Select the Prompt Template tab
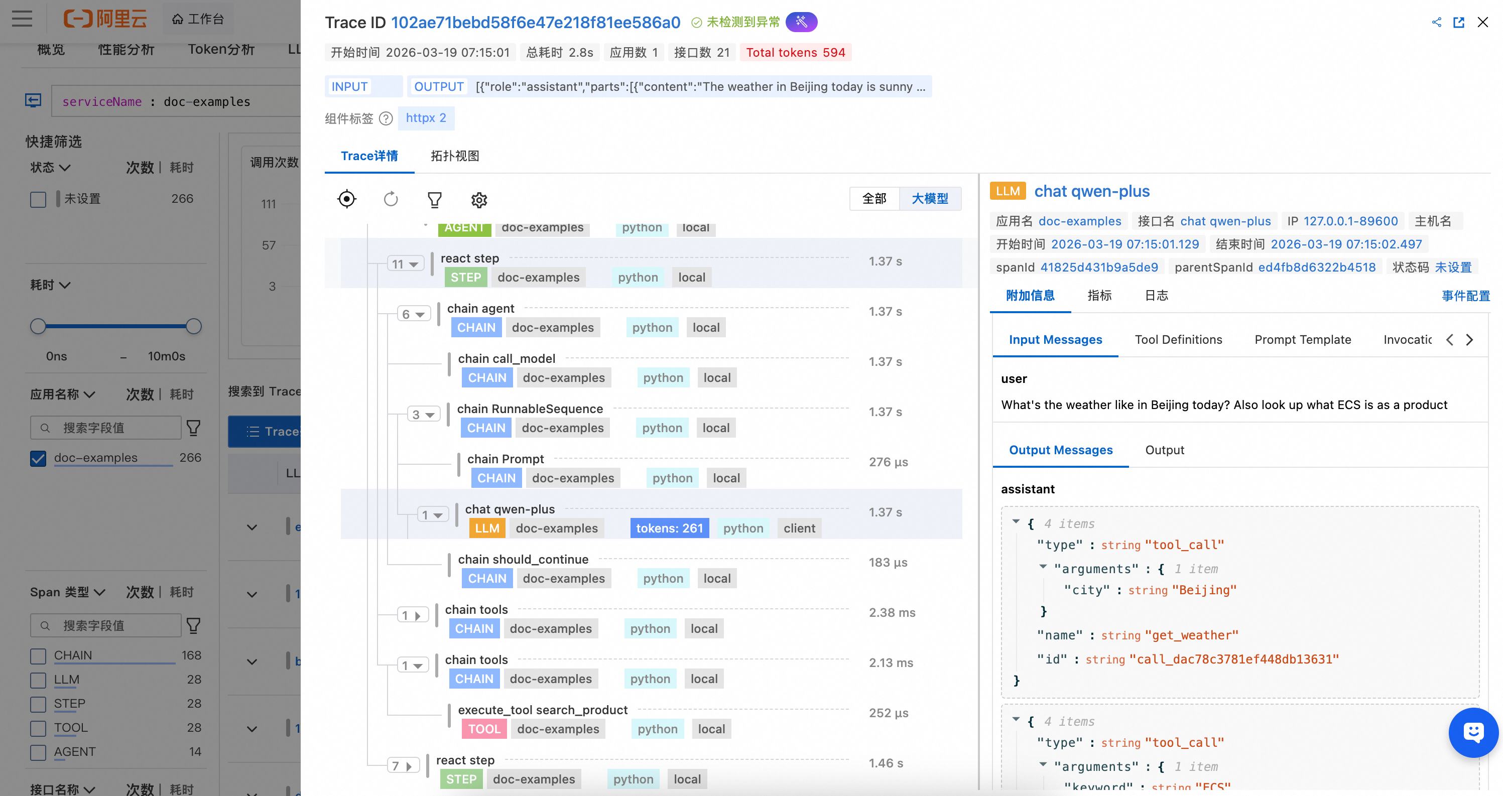 tap(1302, 340)
